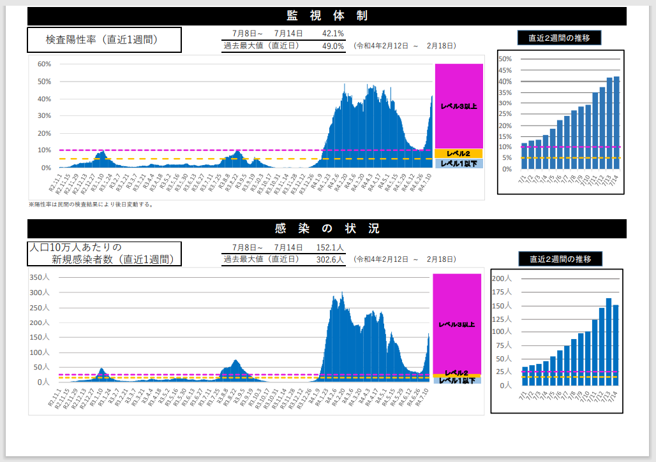Image resolution: width=656 pixels, height=462 pixels.
Task: Click yellow レベル2 band in positivity chart
Action: 459,154
